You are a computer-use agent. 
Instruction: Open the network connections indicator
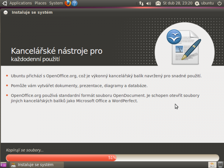141,3
